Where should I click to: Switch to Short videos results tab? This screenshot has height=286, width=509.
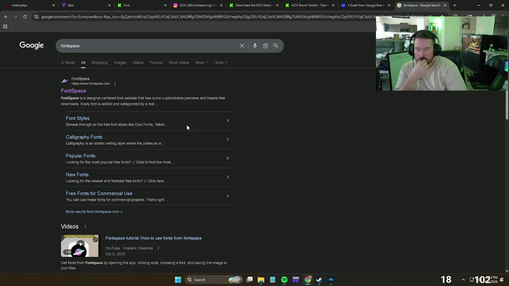pyautogui.click(x=179, y=62)
